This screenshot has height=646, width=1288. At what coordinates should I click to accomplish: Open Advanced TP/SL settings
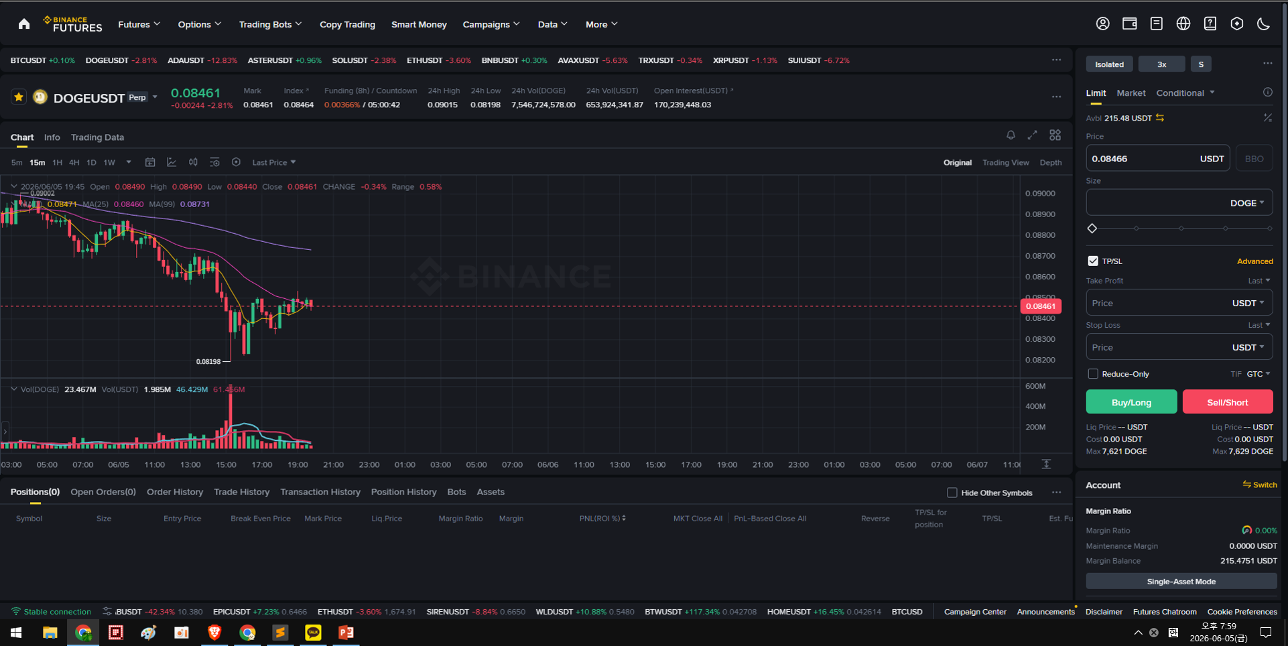1255,261
